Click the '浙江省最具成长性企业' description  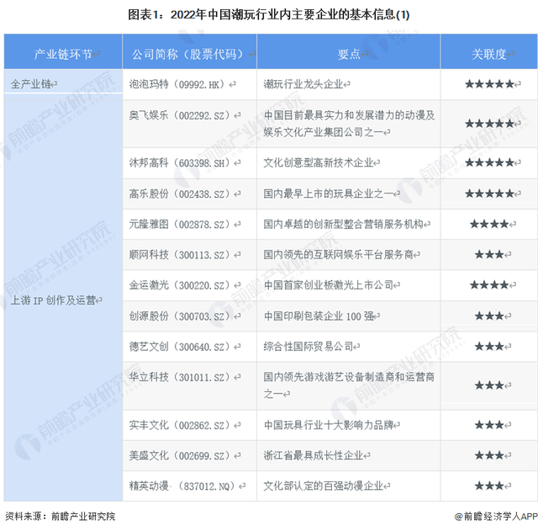pos(314,455)
